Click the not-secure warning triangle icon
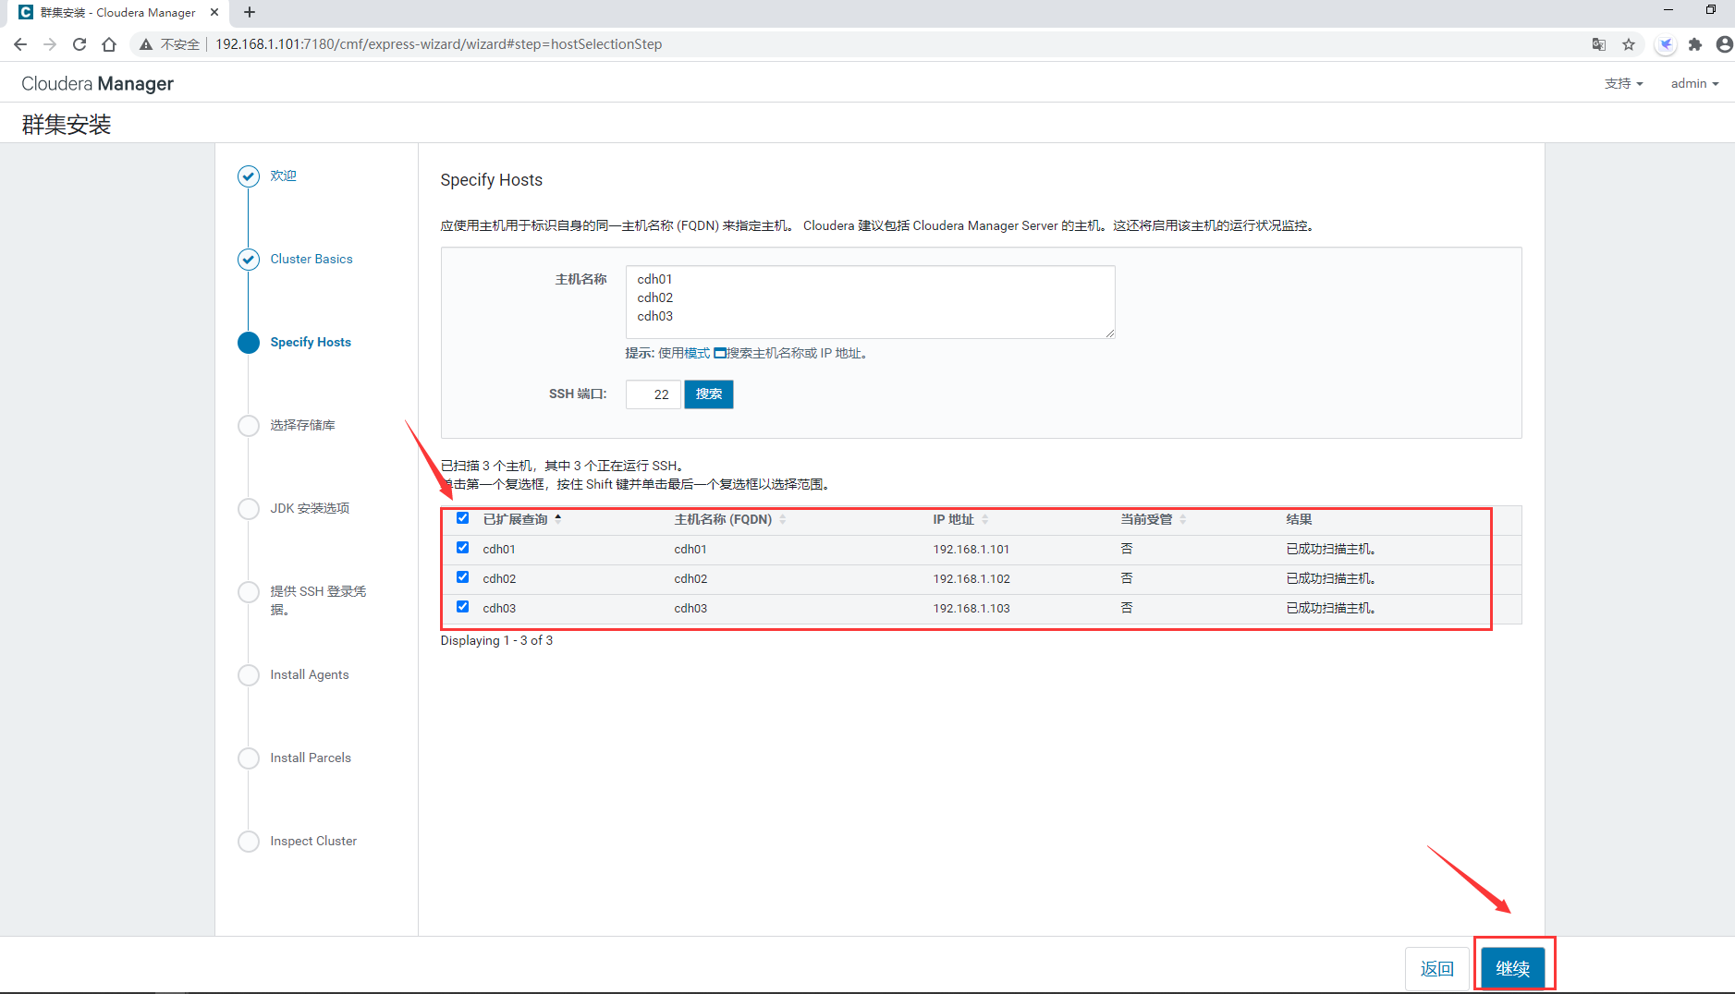 coord(146,44)
